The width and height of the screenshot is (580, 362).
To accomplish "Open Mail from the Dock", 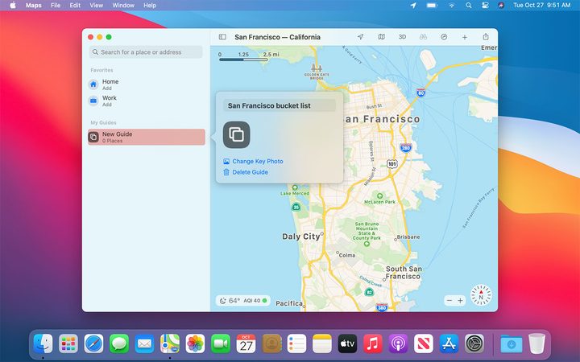I will pyautogui.click(x=144, y=343).
